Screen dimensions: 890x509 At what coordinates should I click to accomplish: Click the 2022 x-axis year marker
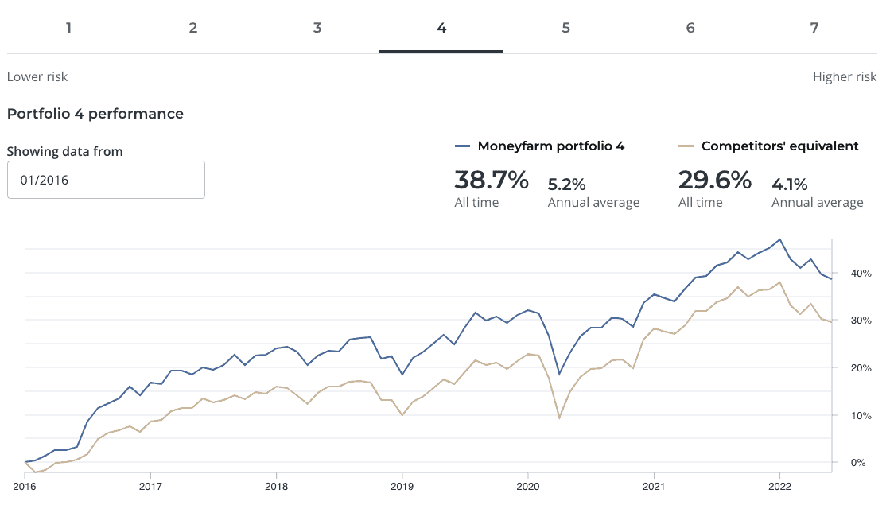779,486
